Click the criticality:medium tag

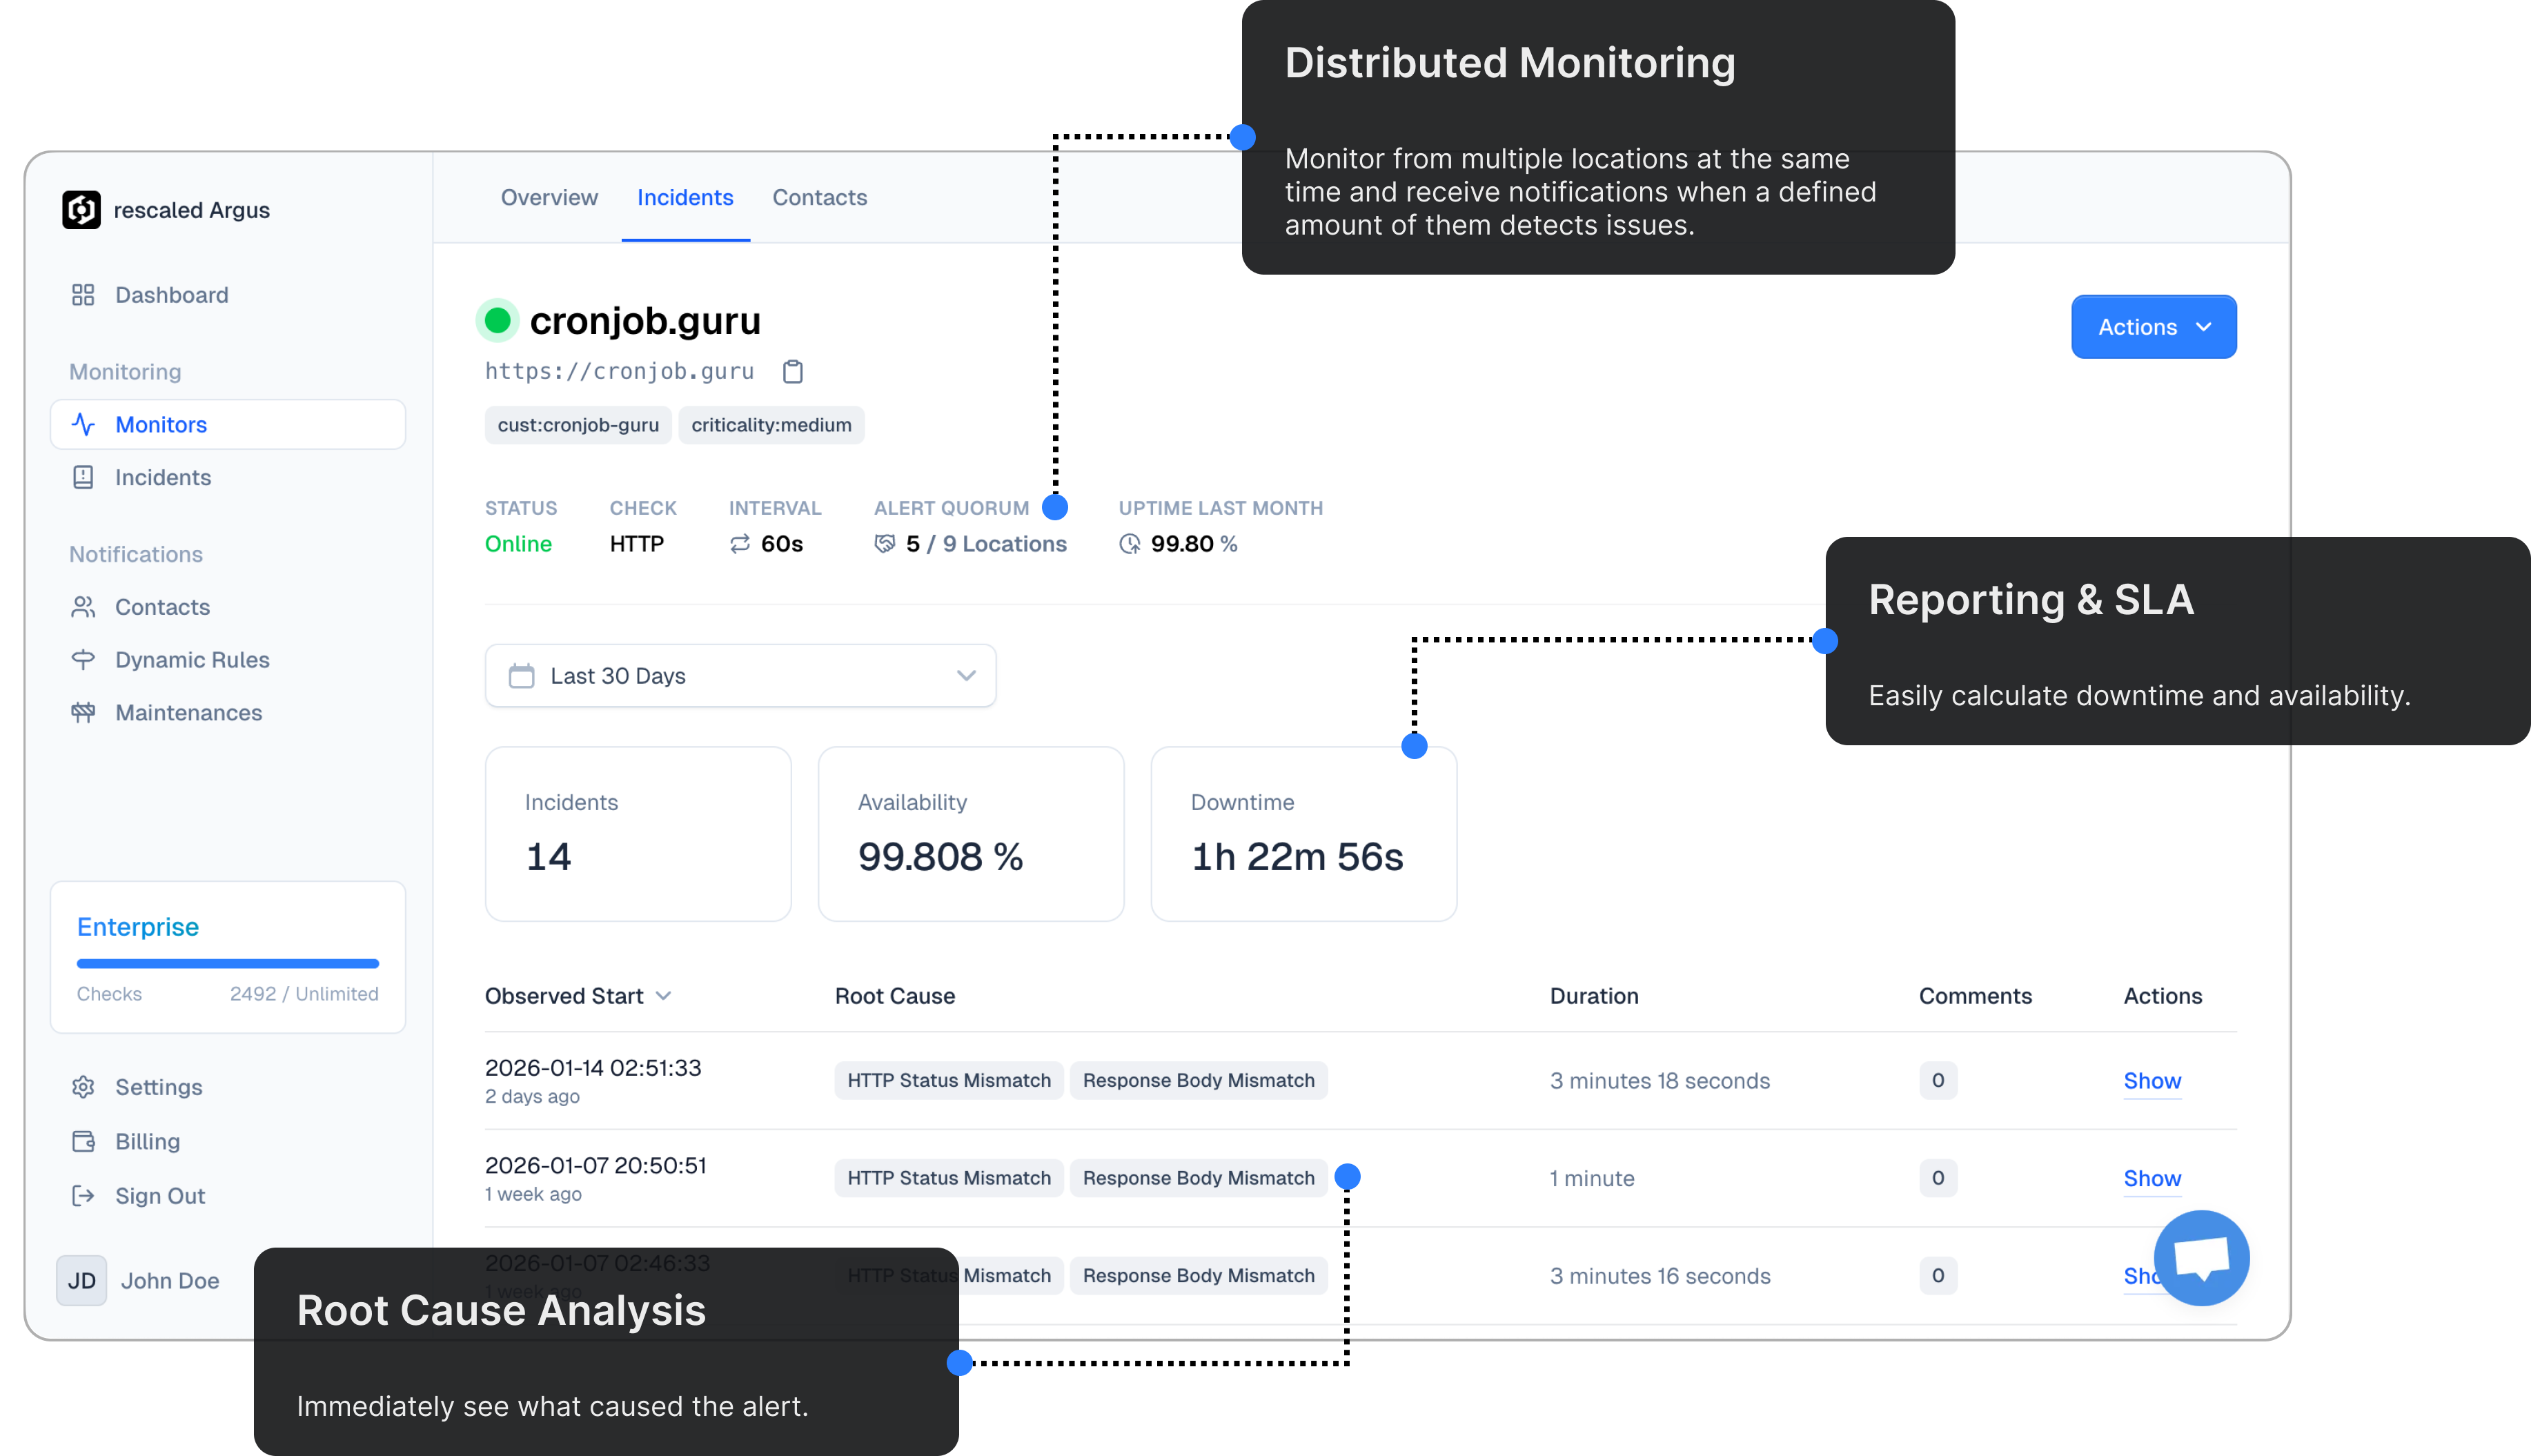[x=771, y=425]
